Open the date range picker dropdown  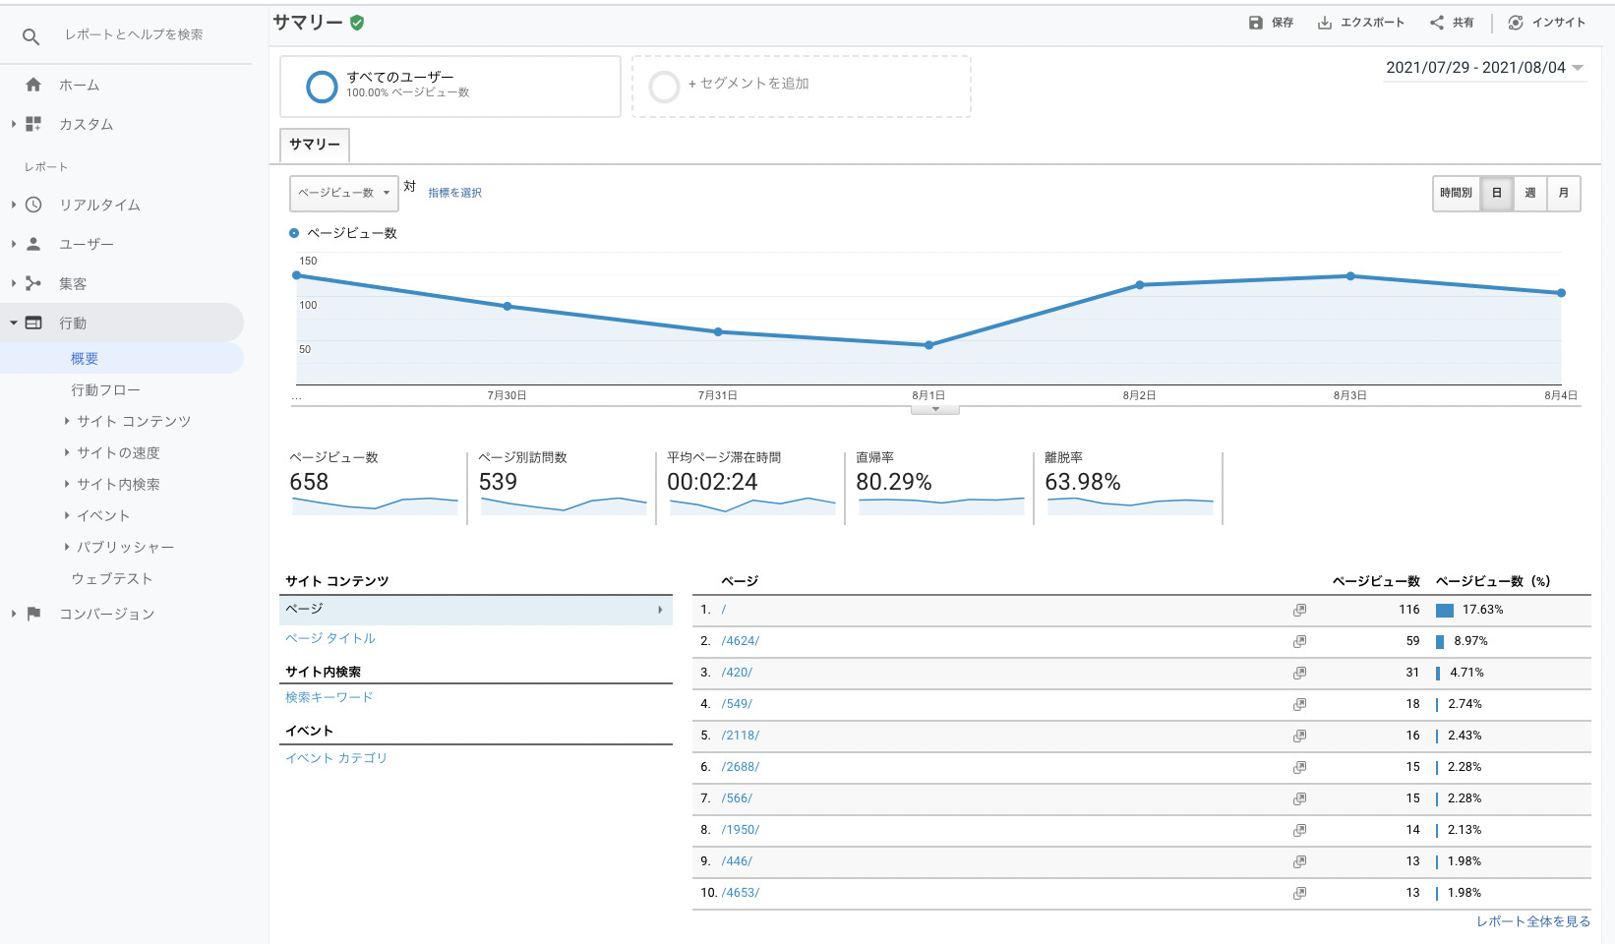pyautogui.click(x=1484, y=68)
